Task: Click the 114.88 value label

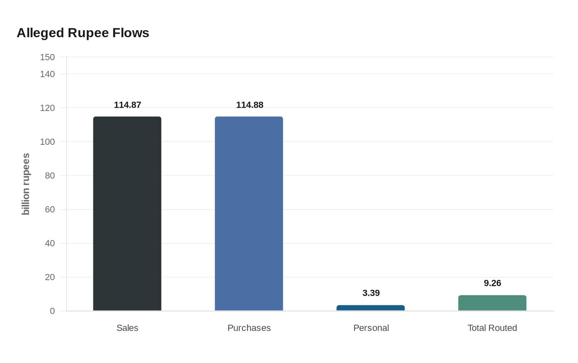Action: click(x=250, y=105)
